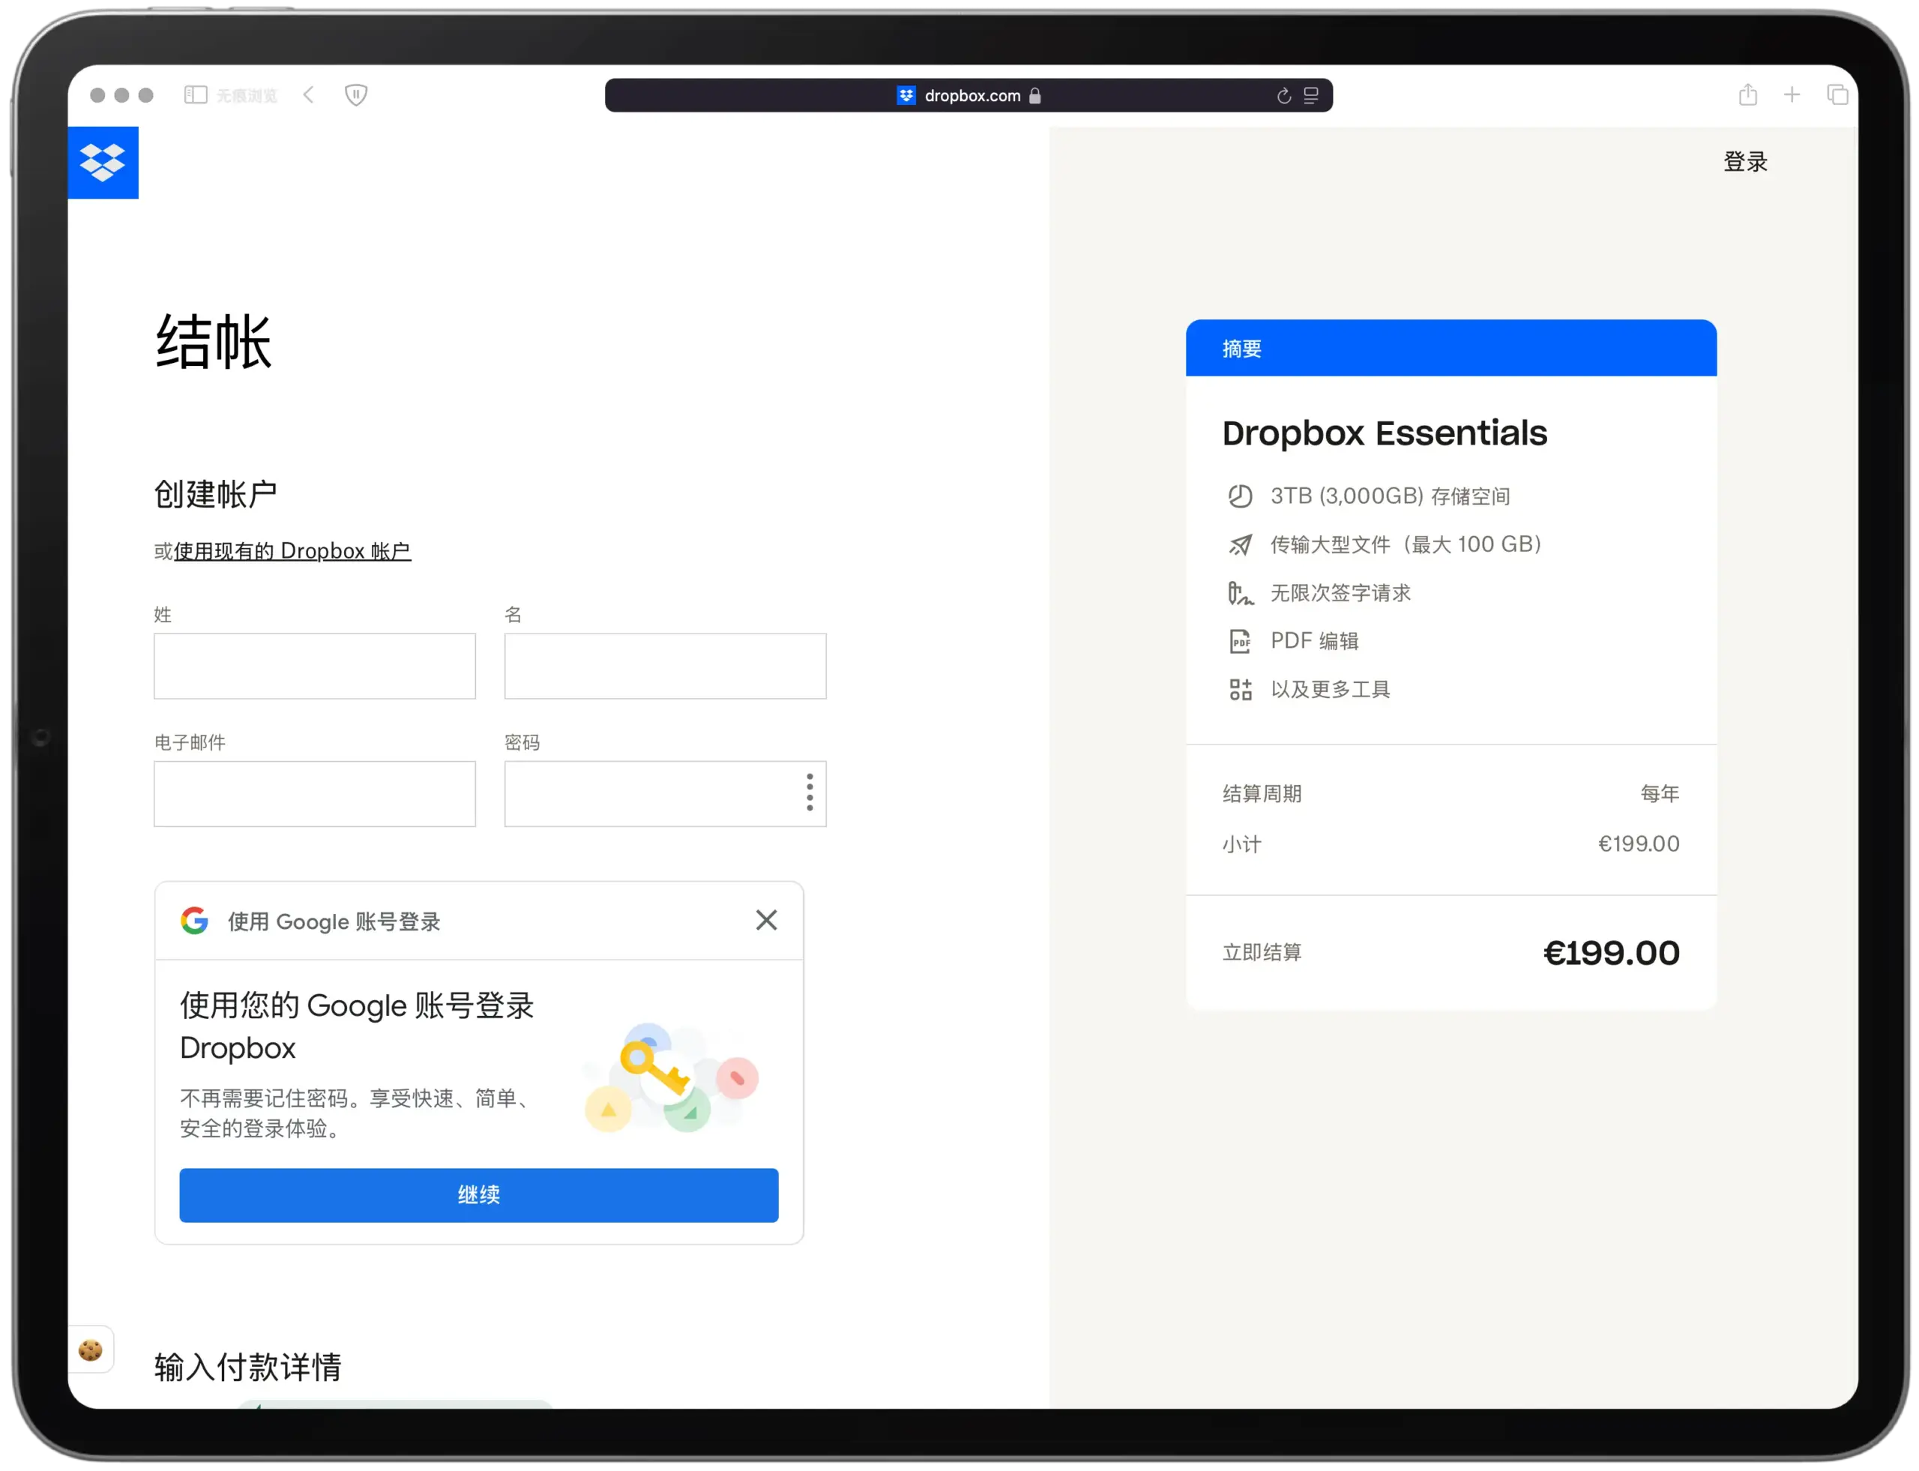Go back with the back arrow
The height and width of the screenshot is (1471, 1919).
(308, 94)
